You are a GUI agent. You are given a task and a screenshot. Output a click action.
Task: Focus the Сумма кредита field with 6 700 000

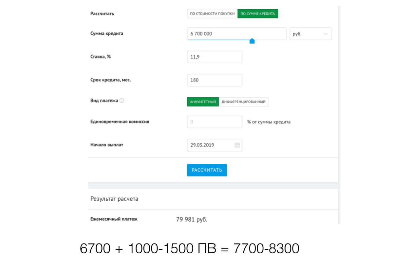click(236, 34)
